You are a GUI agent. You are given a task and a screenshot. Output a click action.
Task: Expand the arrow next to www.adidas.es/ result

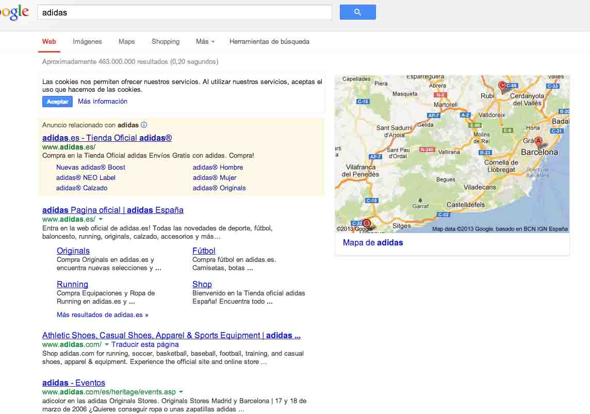coord(101,219)
